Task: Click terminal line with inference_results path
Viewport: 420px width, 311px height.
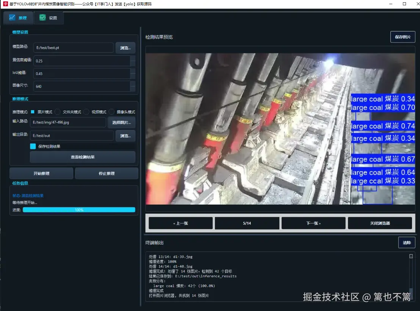Action: click(x=193, y=276)
